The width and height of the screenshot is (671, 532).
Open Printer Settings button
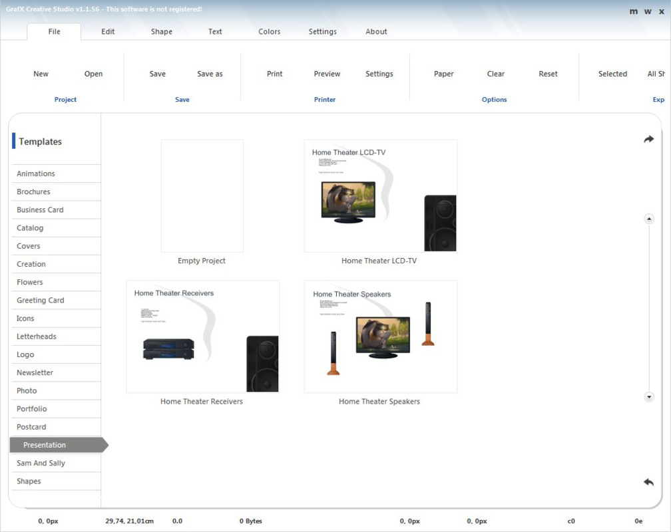(x=379, y=74)
